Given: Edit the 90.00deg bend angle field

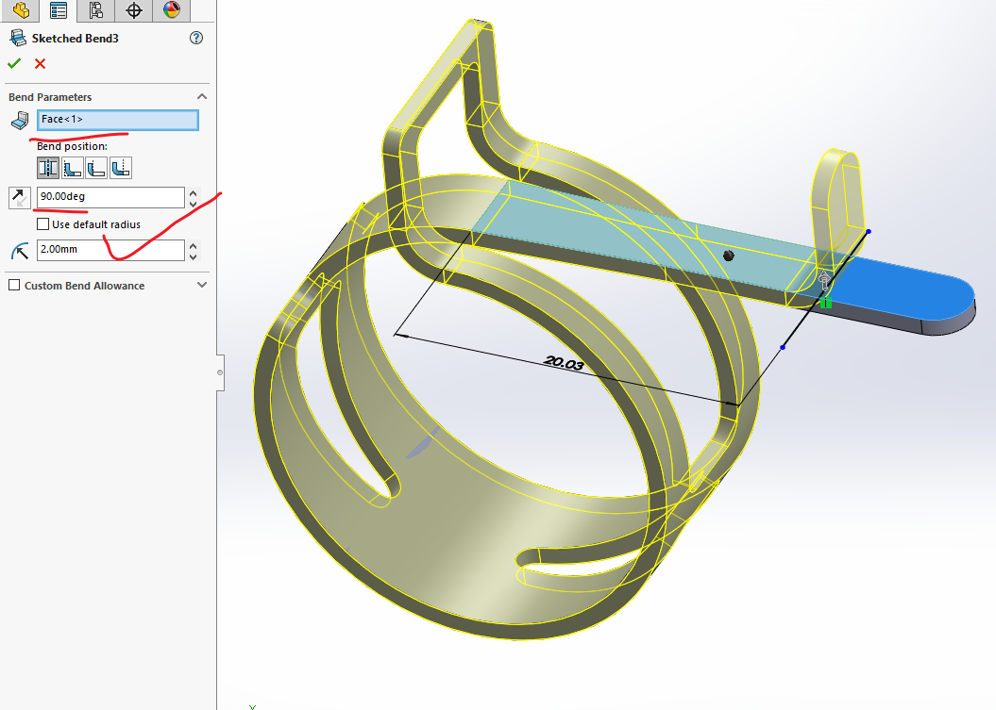Looking at the screenshot, I should tap(110, 197).
